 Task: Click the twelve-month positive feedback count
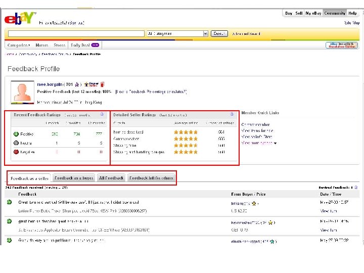tap(99, 134)
